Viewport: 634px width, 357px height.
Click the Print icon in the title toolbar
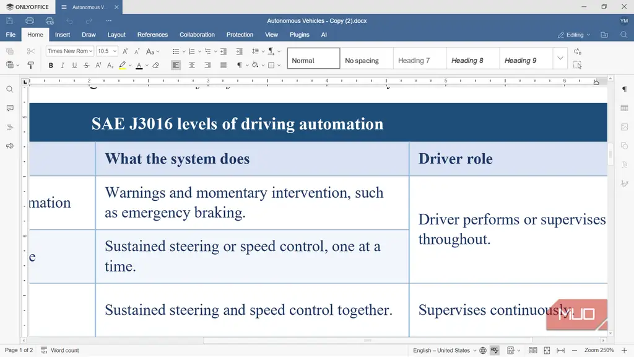coord(30,20)
